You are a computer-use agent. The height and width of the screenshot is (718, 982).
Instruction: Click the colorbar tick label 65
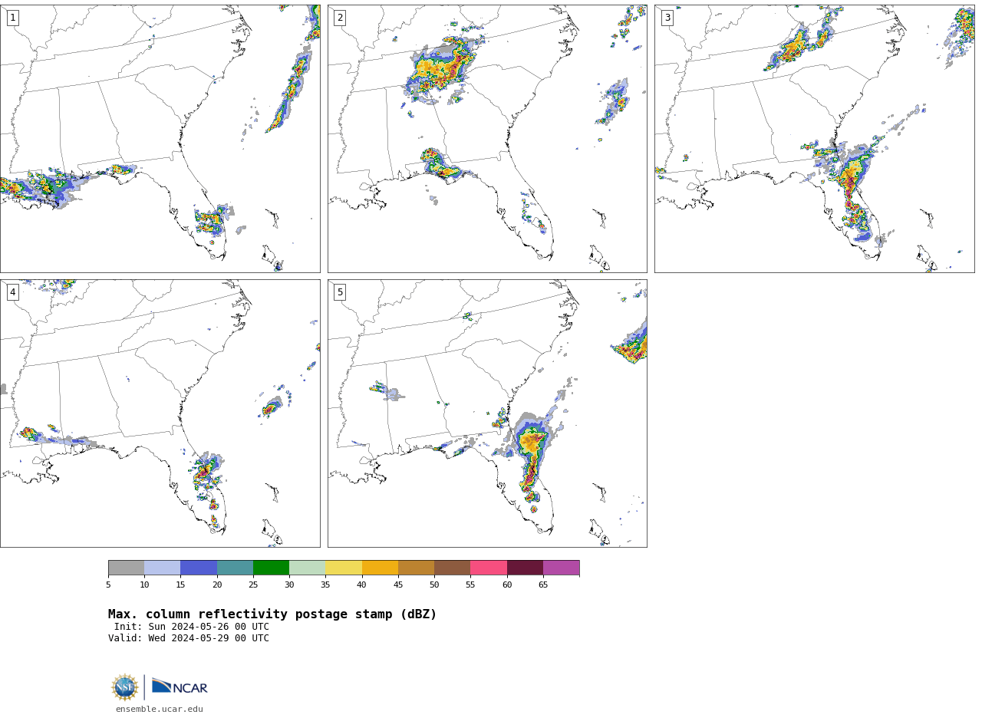(x=543, y=585)
